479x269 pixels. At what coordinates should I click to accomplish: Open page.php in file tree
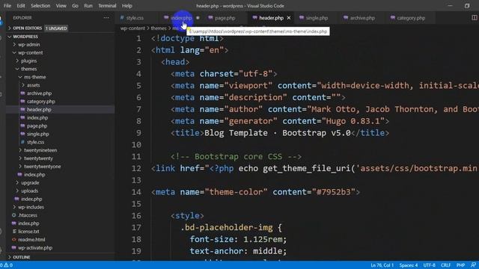coord(37,126)
